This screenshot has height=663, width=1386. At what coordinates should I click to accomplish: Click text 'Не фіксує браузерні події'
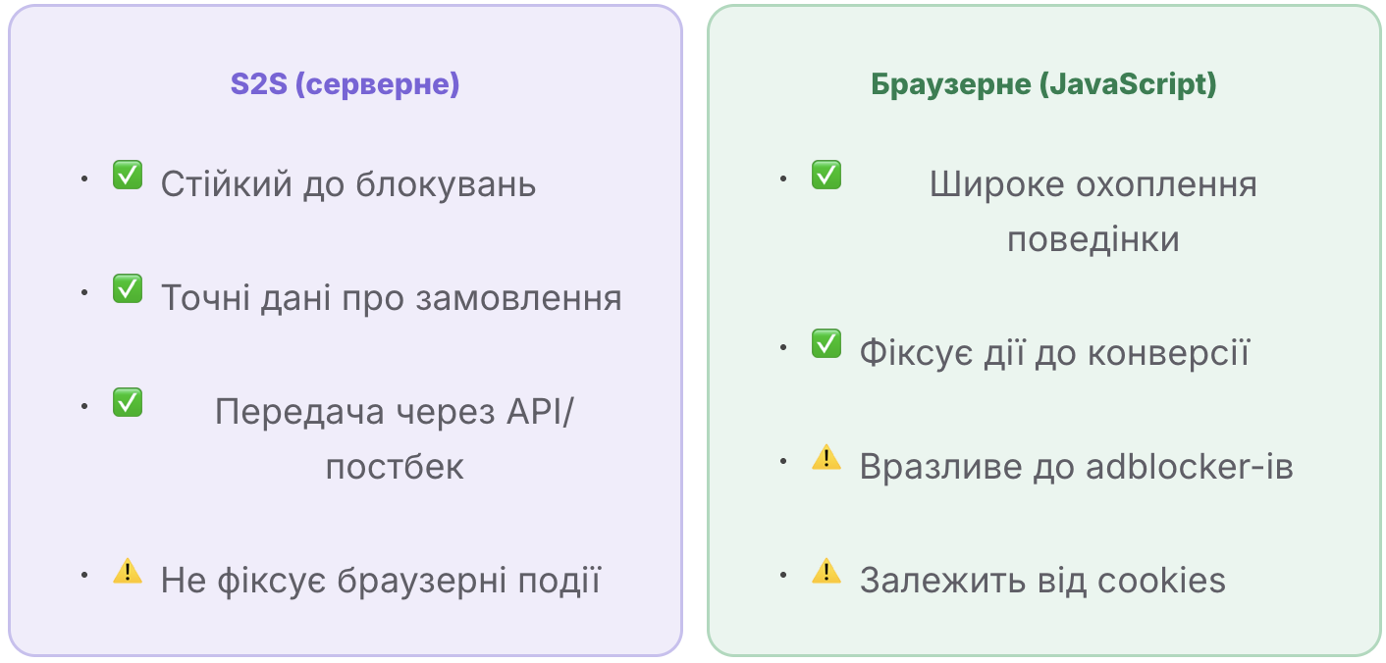point(381,580)
